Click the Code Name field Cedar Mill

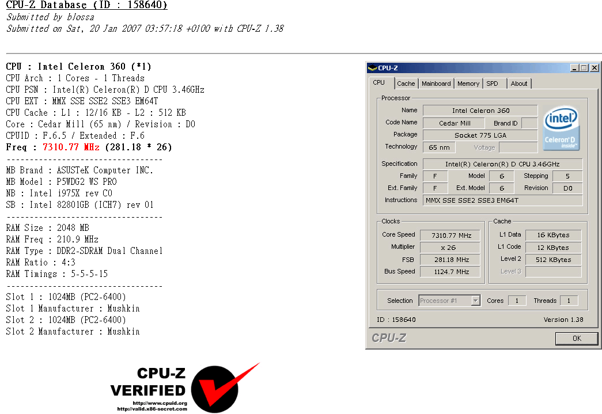(455, 123)
